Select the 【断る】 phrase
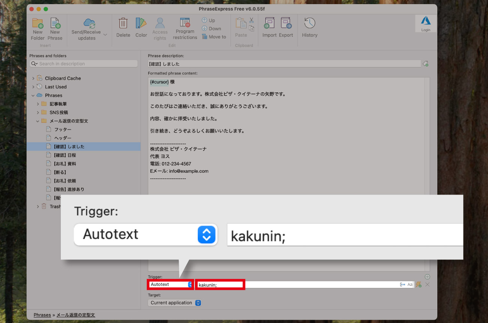This screenshot has width=488, height=323. point(60,172)
